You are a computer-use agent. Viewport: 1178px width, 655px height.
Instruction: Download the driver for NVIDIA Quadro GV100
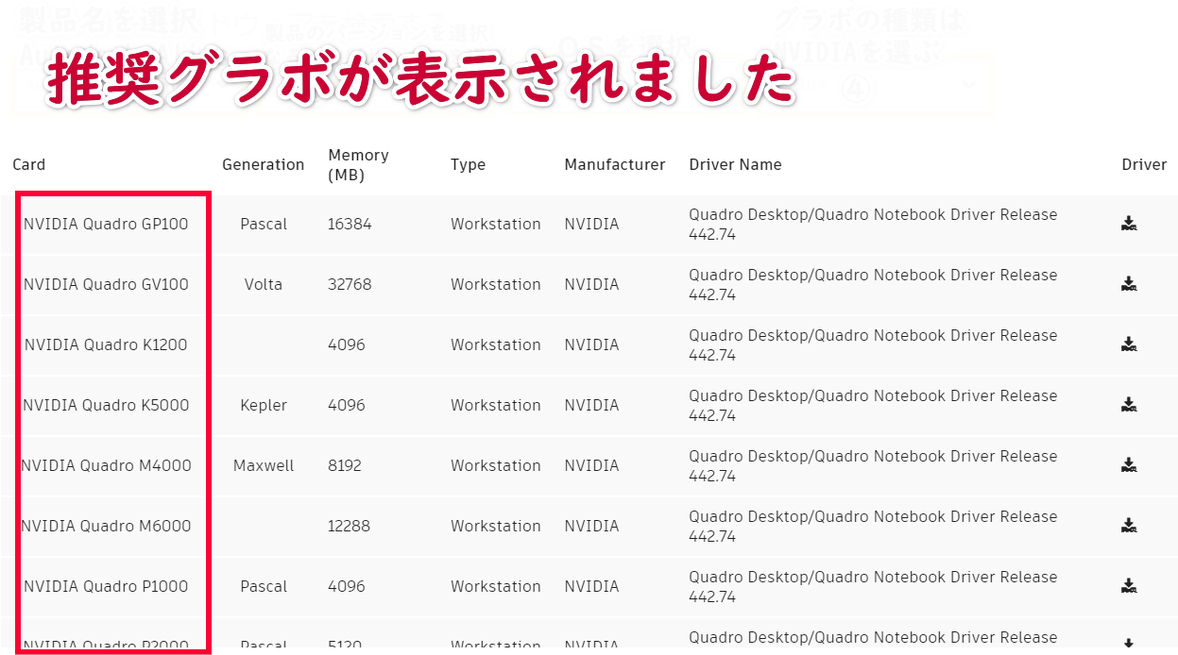1129,284
